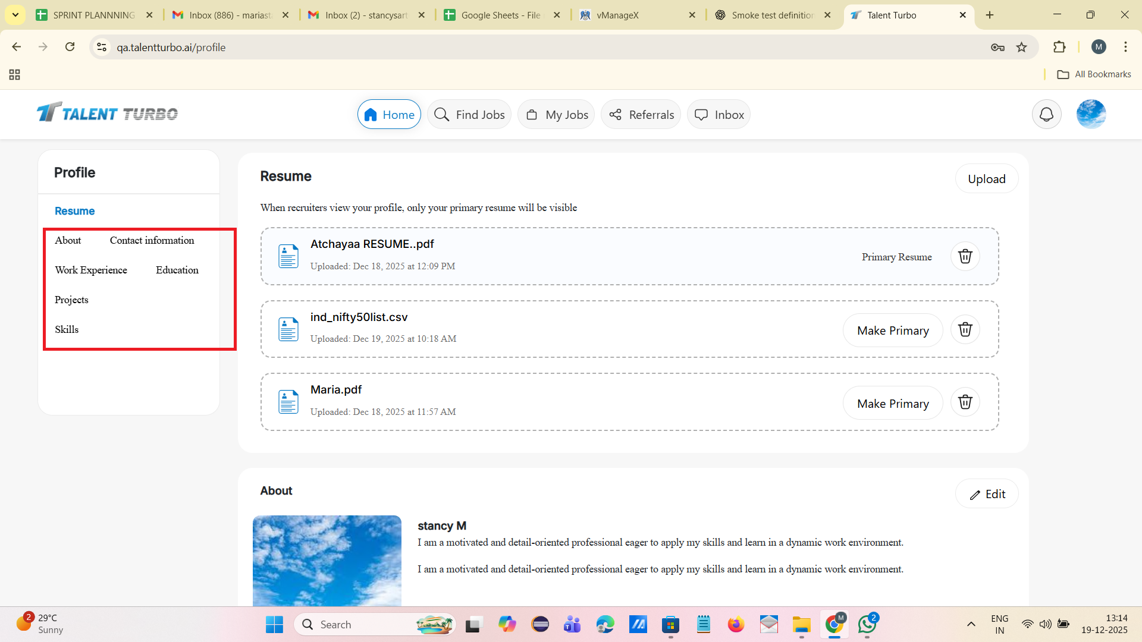Open the Windows Start menu
The height and width of the screenshot is (642, 1142).
click(274, 624)
